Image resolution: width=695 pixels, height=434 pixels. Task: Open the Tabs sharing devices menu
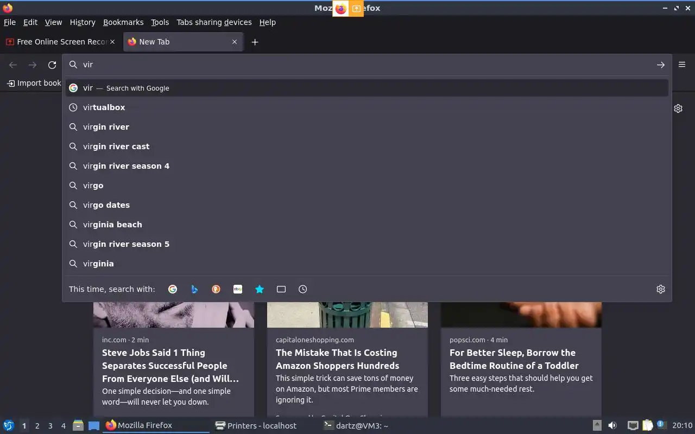214,22
